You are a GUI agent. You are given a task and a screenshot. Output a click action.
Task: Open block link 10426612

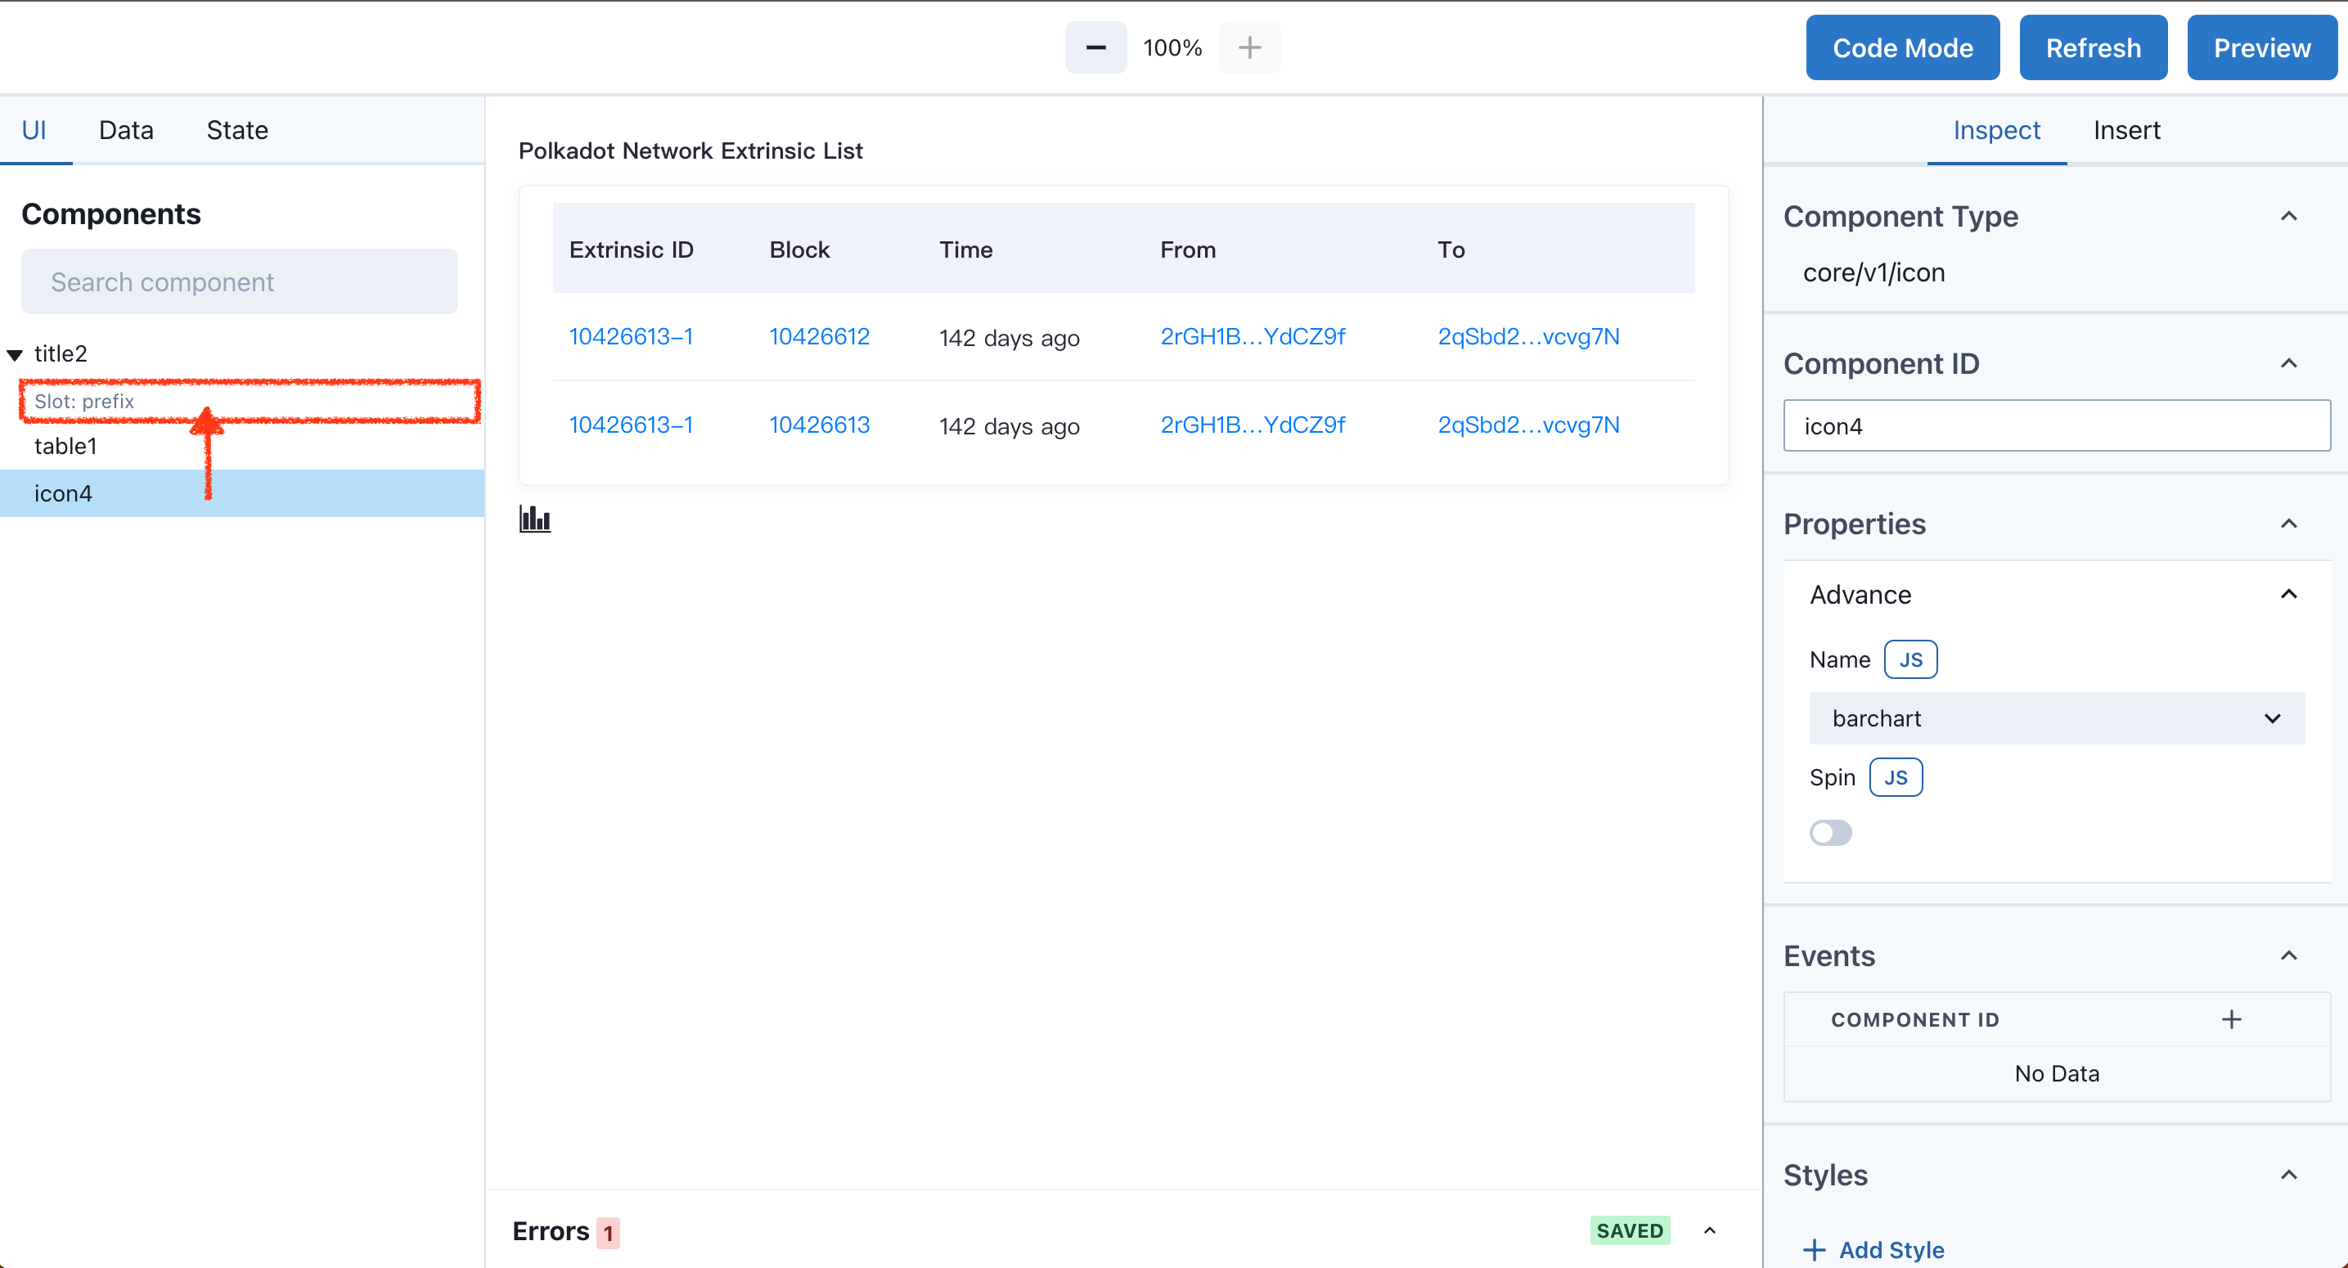[820, 336]
